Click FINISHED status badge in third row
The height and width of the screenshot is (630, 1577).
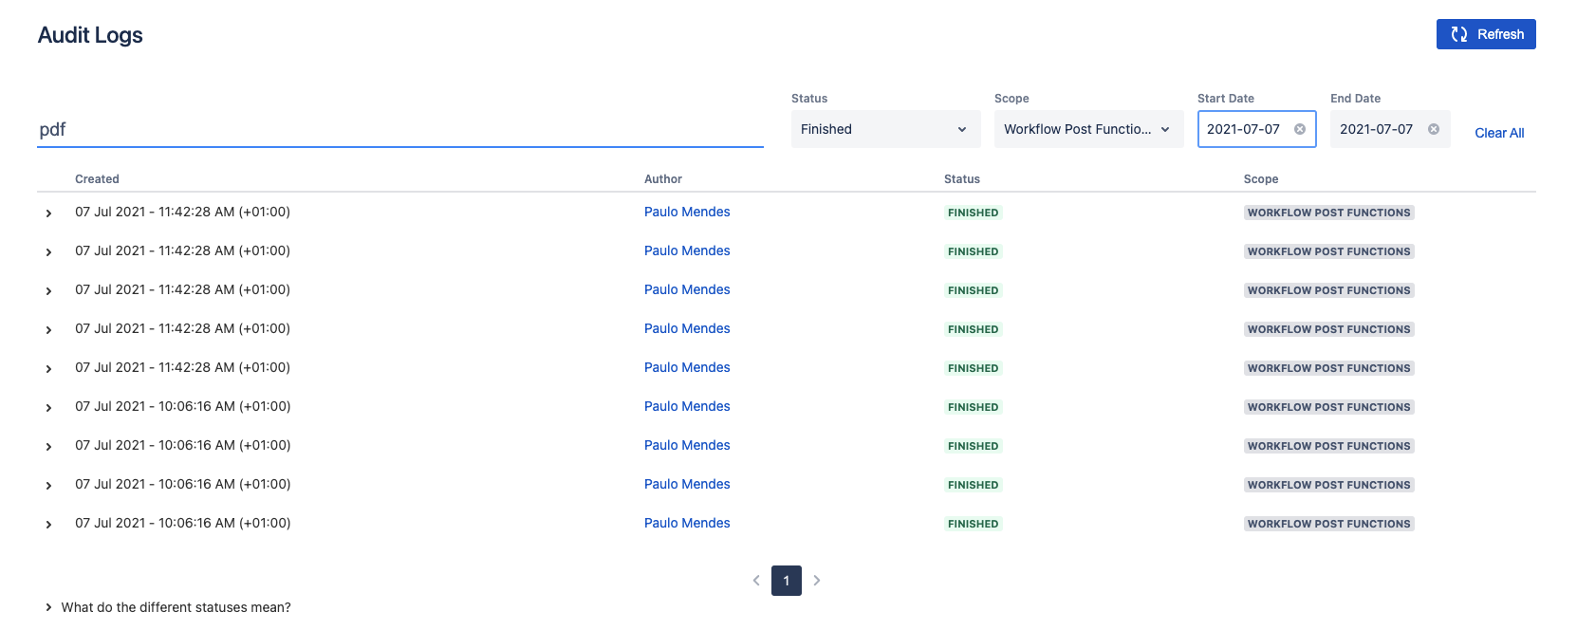pos(973,290)
